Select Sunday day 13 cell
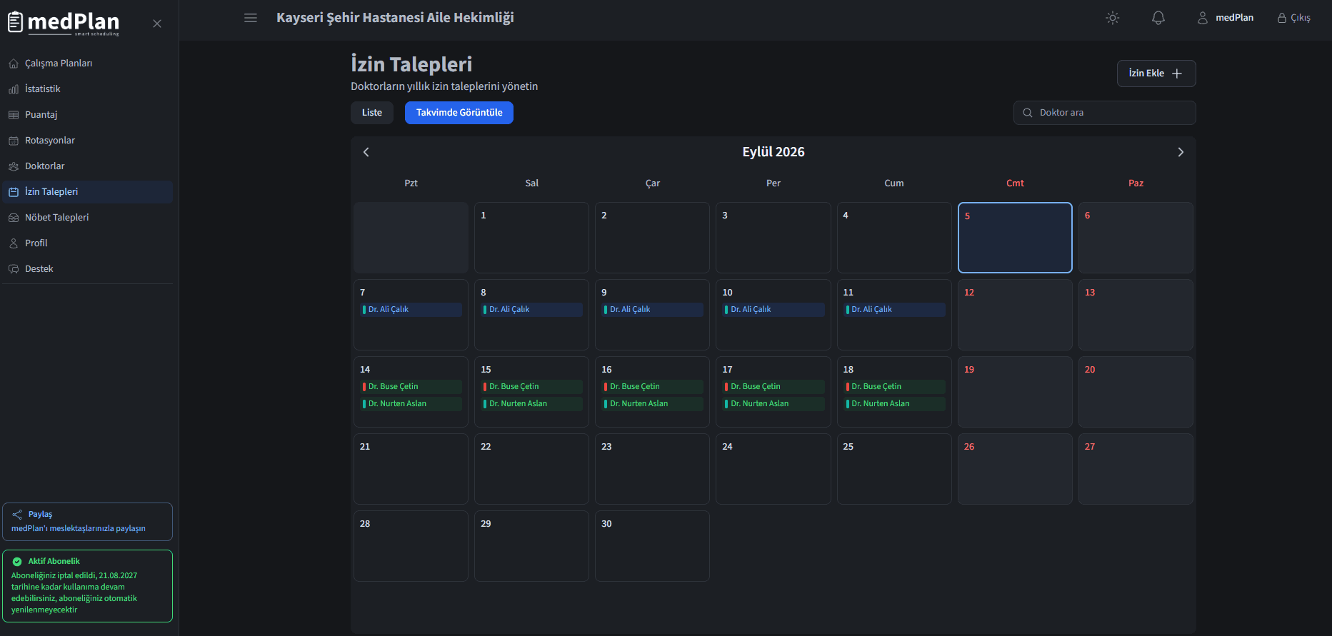The width and height of the screenshot is (1332, 636). click(1136, 315)
